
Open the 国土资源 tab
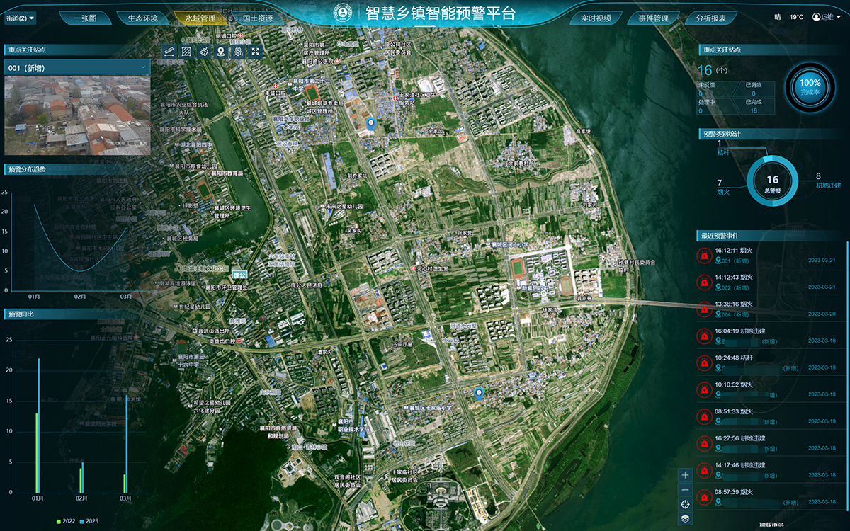pyautogui.click(x=257, y=18)
